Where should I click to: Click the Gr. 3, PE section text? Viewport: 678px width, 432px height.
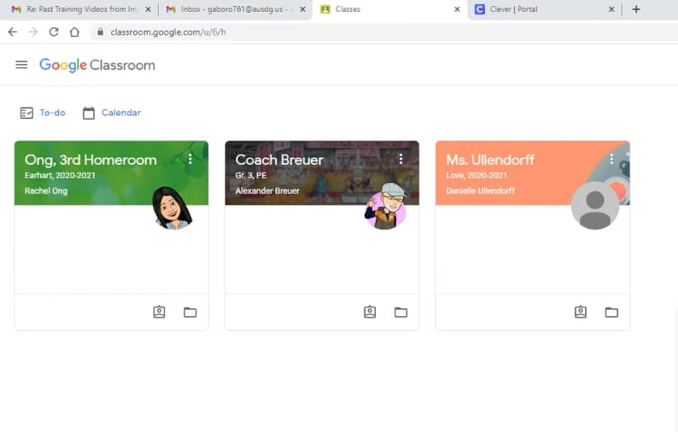251,176
